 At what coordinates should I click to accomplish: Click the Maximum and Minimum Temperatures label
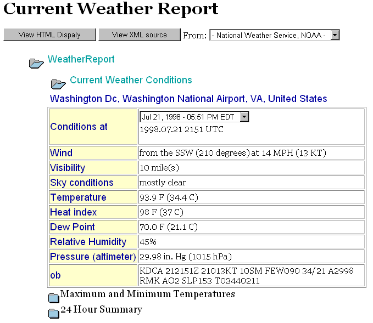[147, 294]
